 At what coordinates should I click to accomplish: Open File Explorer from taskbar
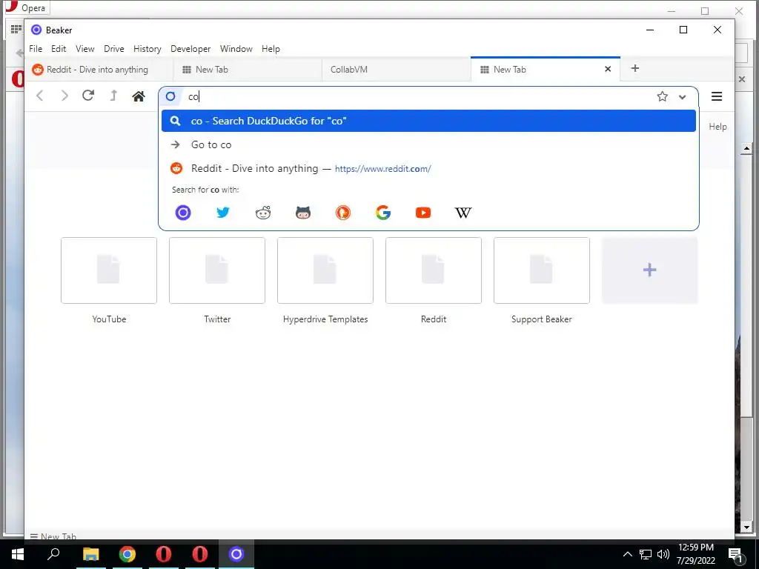(x=90, y=554)
